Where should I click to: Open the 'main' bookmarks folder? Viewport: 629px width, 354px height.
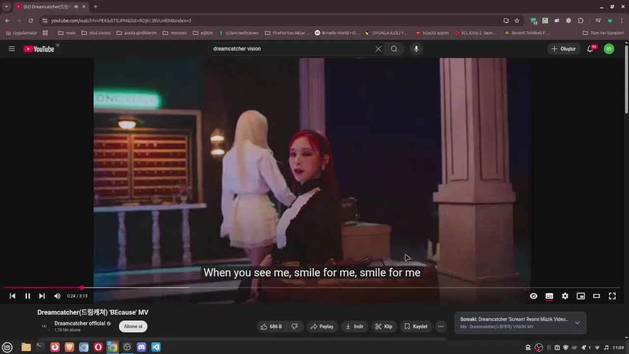(x=67, y=33)
